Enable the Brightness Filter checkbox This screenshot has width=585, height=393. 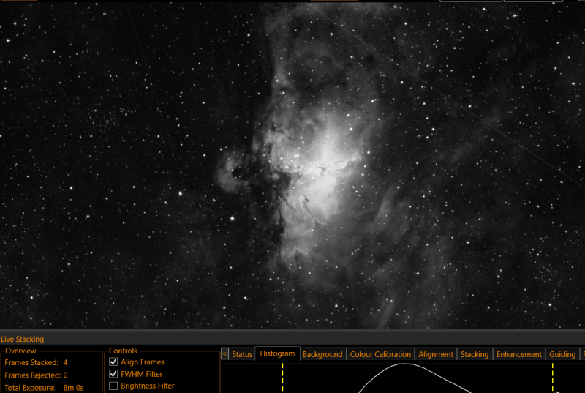113,386
